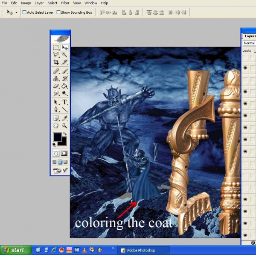This screenshot has width=256, height=255.
Task: Click Adobe Photoshop taskbar button
Action: click(x=143, y=250)
